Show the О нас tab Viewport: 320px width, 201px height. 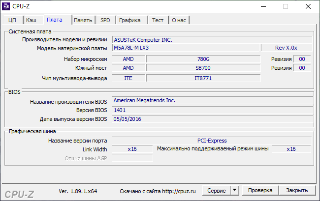tap(179, 20)
